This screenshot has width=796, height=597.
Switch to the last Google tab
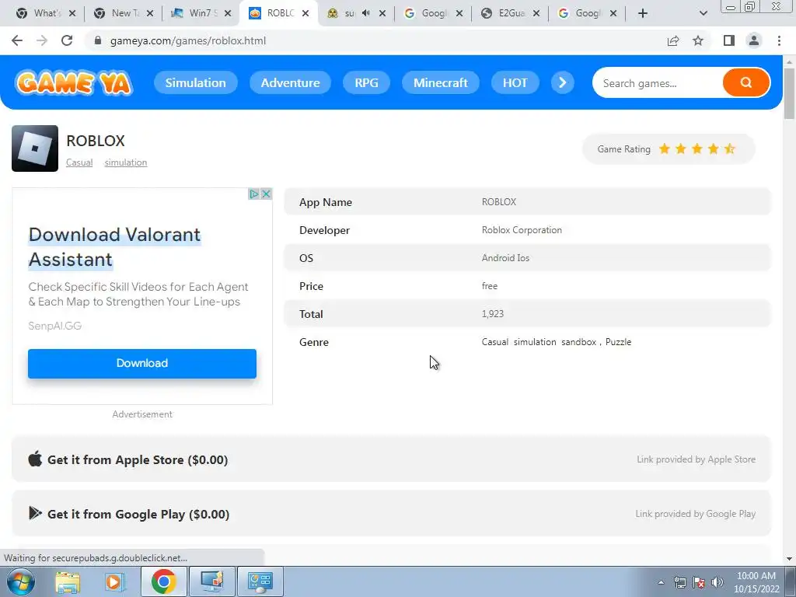point(588,13)
